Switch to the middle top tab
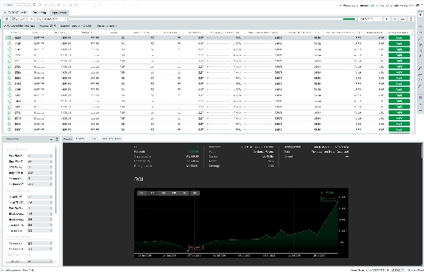Screen dimensions: 424x272 [39, 13]
